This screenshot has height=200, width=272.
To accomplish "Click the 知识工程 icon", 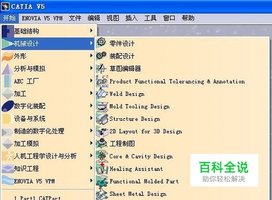I will click(x=8, y=169).
